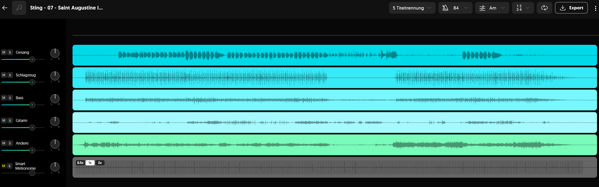Solo the Gitarre track

pyautogui.click(x=10, y=120)
